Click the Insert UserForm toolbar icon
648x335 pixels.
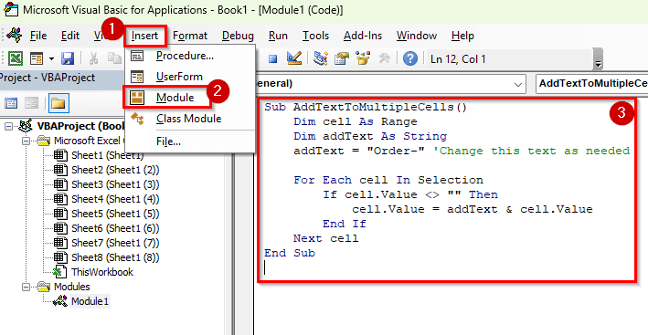[x=37, y=58]
